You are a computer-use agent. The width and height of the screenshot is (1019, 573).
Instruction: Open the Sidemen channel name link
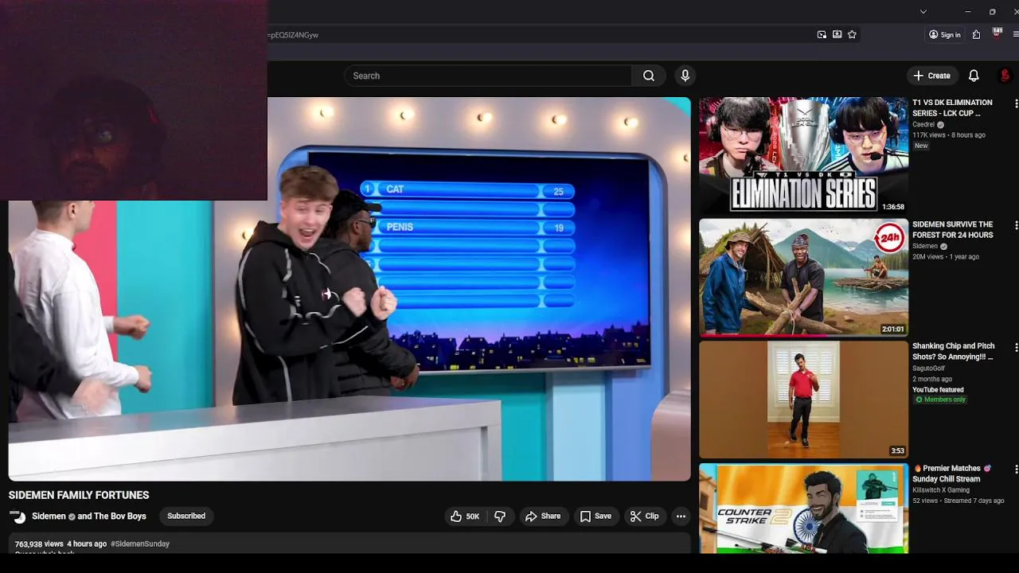(x=49, y=516)
